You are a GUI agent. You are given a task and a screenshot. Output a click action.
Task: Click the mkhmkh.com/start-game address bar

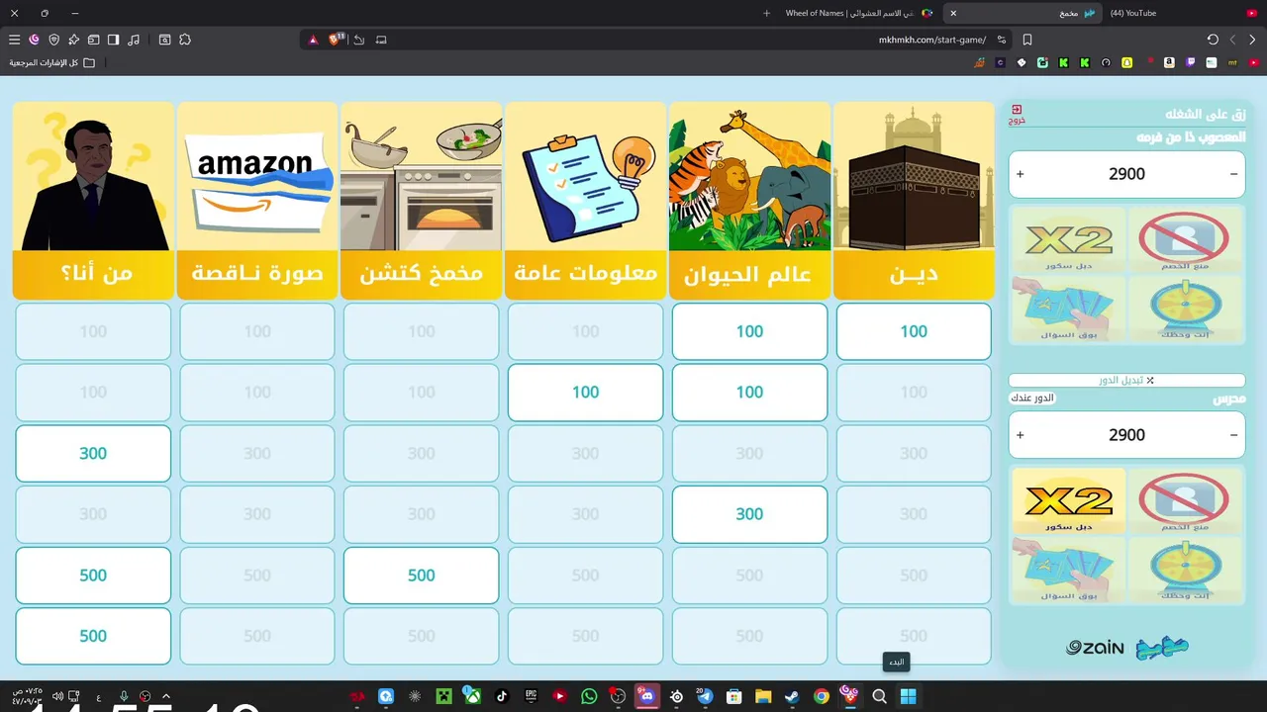coord(931,40)
